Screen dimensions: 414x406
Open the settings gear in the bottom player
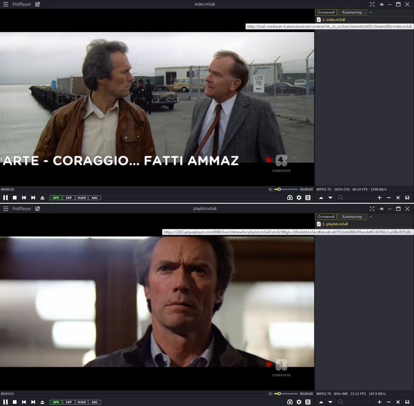299,402
